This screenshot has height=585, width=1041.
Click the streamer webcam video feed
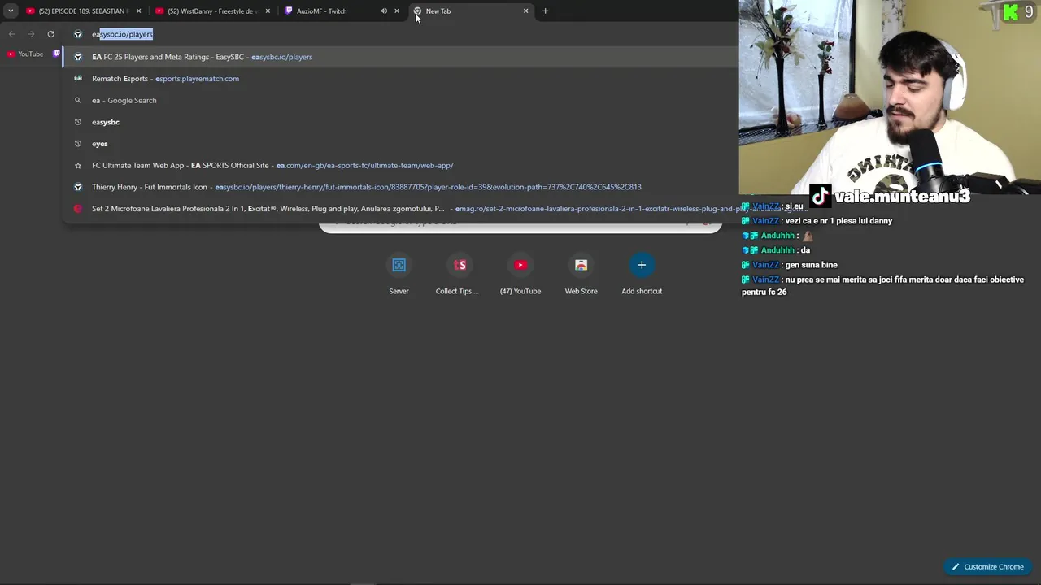pyautogui.click(x=890, y=97)
